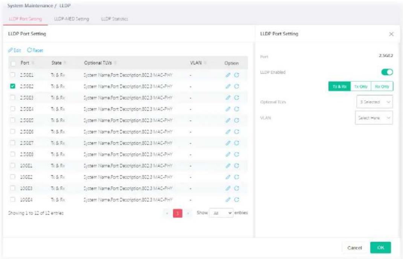Go to previous page arrow
The width and height of the screenshot is (403, 259).
(167, 213)
